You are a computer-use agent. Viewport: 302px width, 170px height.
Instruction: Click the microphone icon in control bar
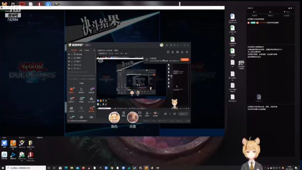coord(147,113)
